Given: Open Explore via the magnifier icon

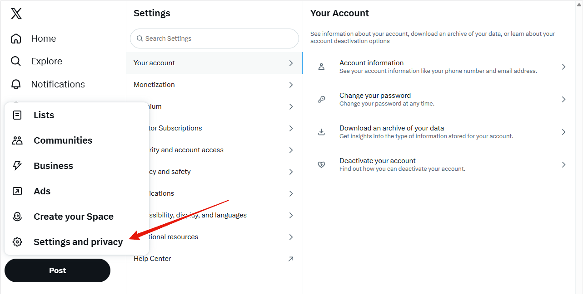Looking at the screenshot, I should 16,61.
